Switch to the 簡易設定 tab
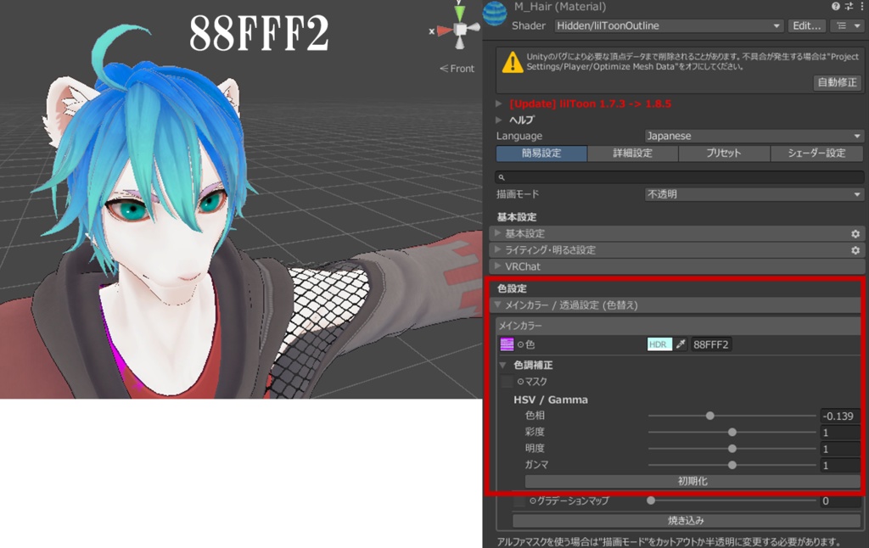Viewport: 869px width, 548px height. click(541, 154)
